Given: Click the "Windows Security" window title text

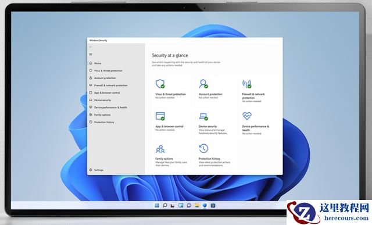Looking at the screenshot, I should pos(98,40).
